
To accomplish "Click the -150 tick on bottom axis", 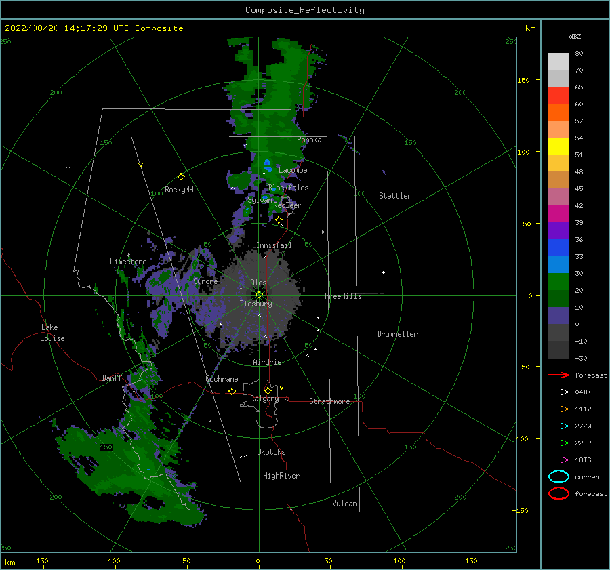I will [40, 561].
